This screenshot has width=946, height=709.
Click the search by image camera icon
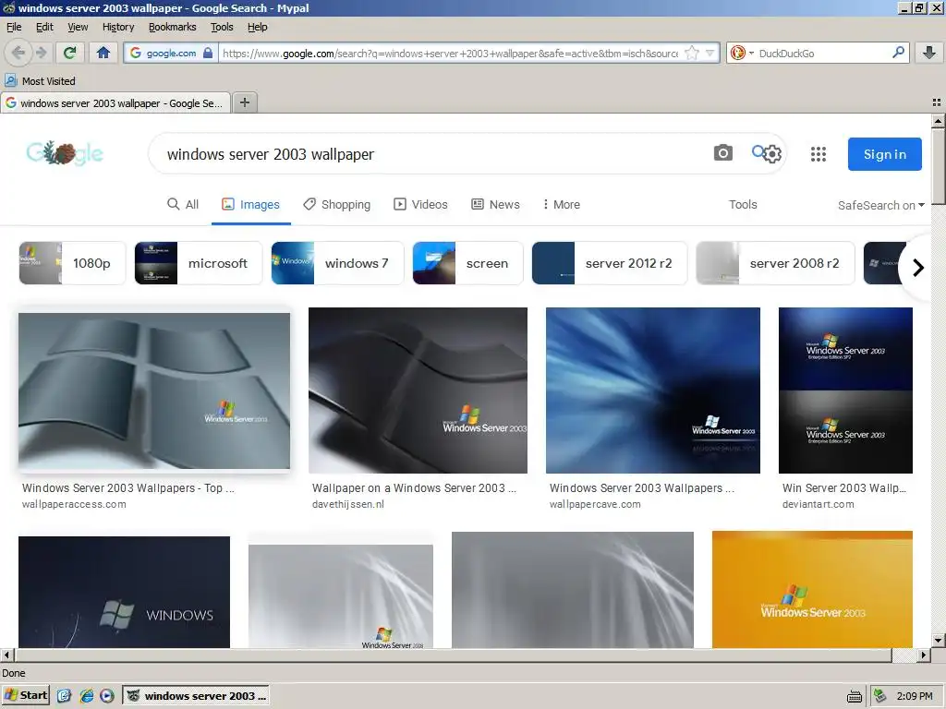pyautogui.click(x=722, y=153)
